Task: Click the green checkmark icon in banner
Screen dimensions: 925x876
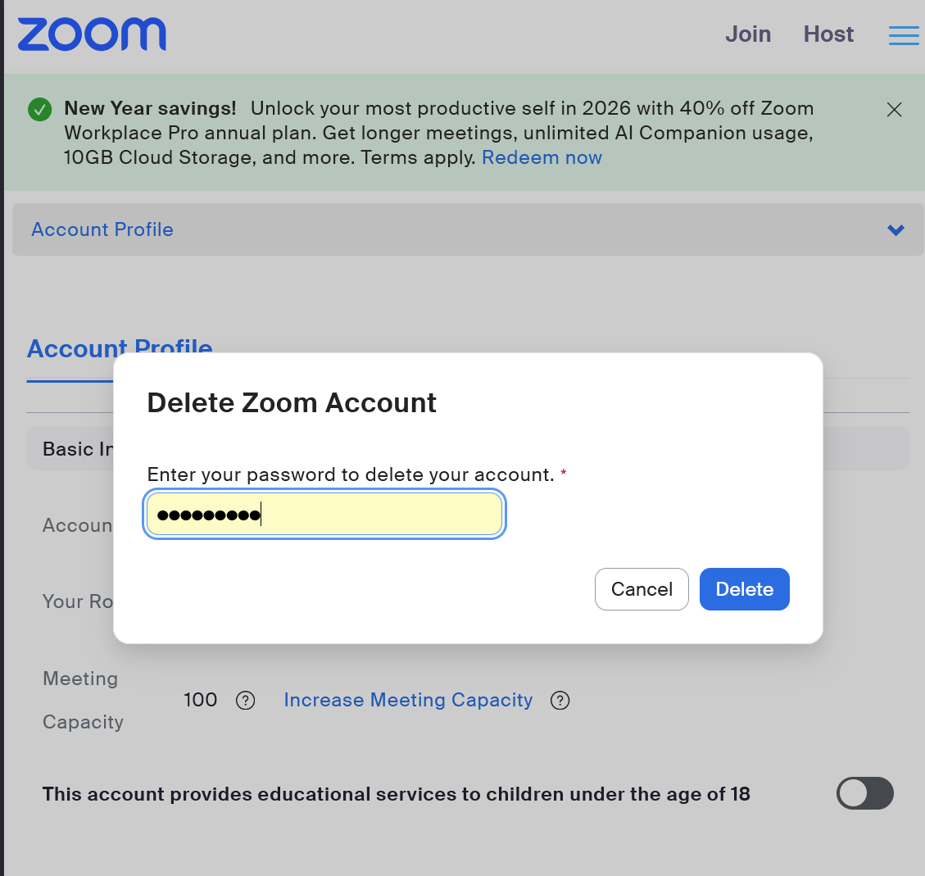Action: pos(39,109)
